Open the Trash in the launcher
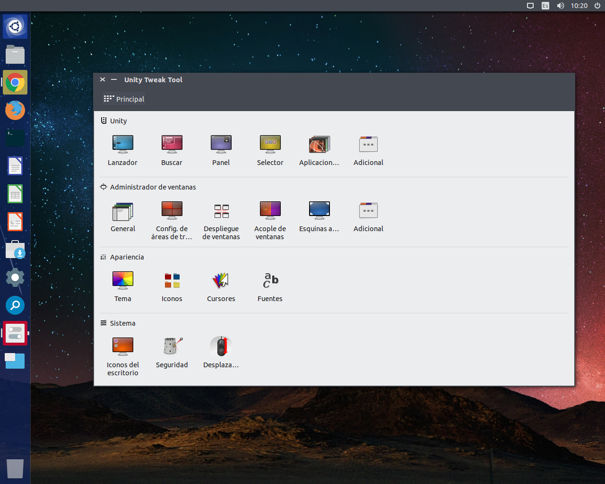 (15, 468)
